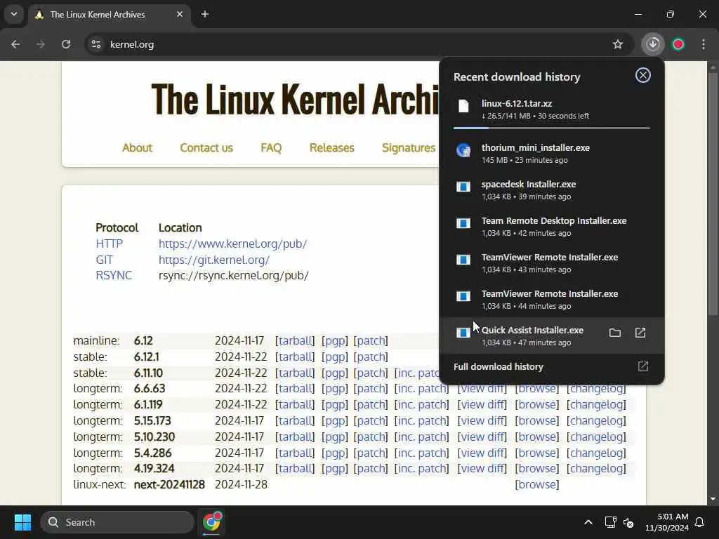Close the Recent download history popup
Screen dimensions: 719x539
click(643, 75)
